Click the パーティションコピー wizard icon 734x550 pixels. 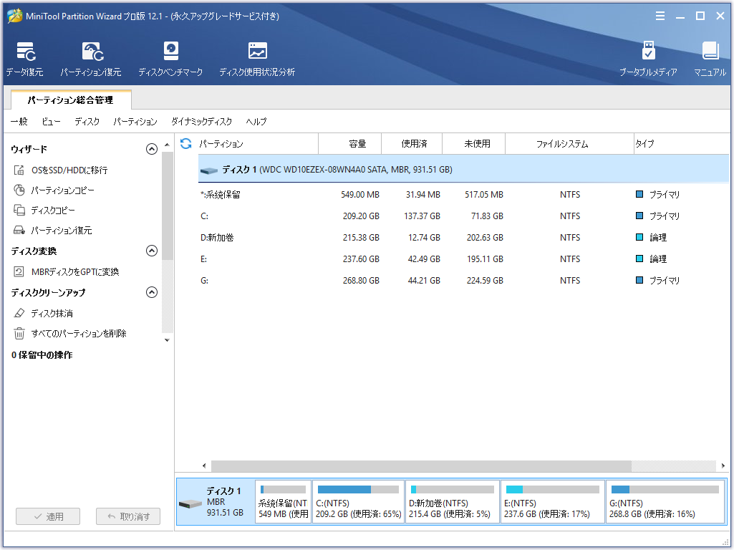(x=19, y=190)
